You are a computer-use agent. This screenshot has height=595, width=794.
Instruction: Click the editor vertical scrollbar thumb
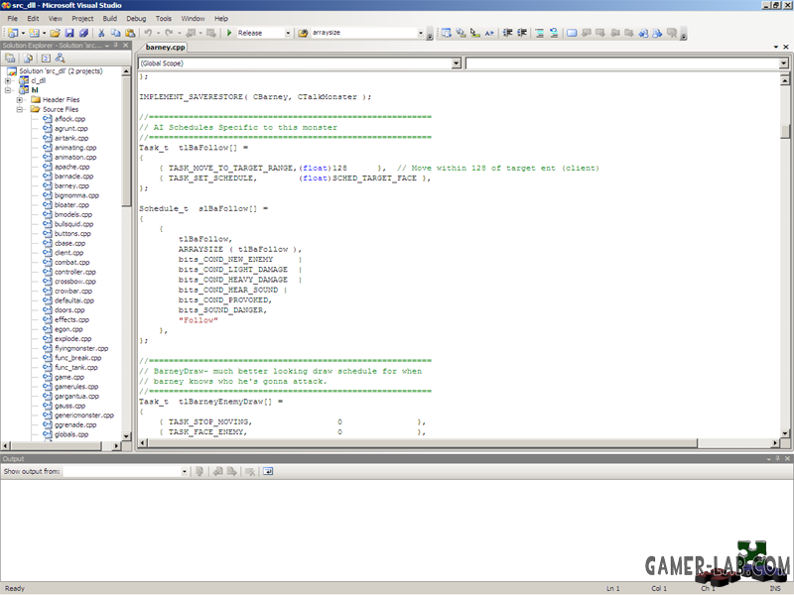click(x=785, y=131)
